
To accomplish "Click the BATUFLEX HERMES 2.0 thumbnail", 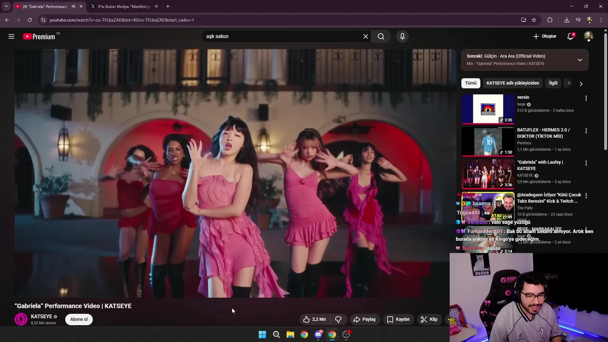I will pyautogui.click(x=488, y=141).
